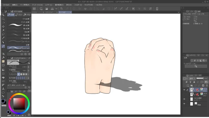Image resolution: width=209 pixels, height=118 pixels.
Task: Select the Frame border tool
Action: click(3, 81)
